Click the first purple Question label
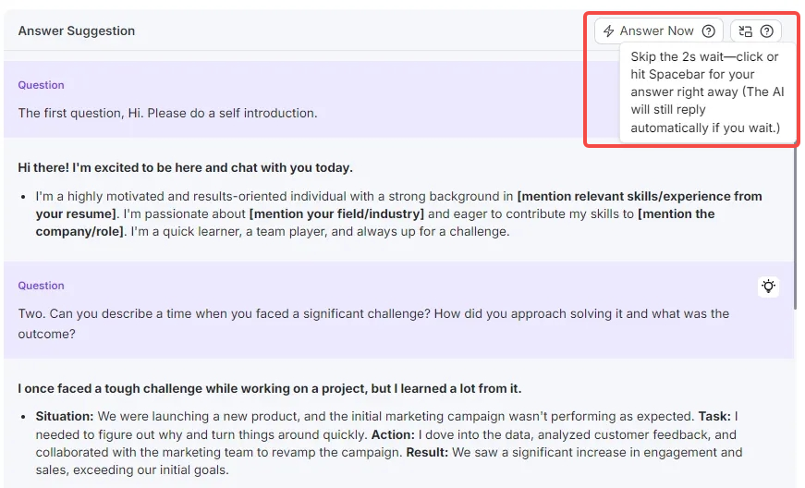Image resolution: width=805 pixels, height=488 pixels. 42,85
